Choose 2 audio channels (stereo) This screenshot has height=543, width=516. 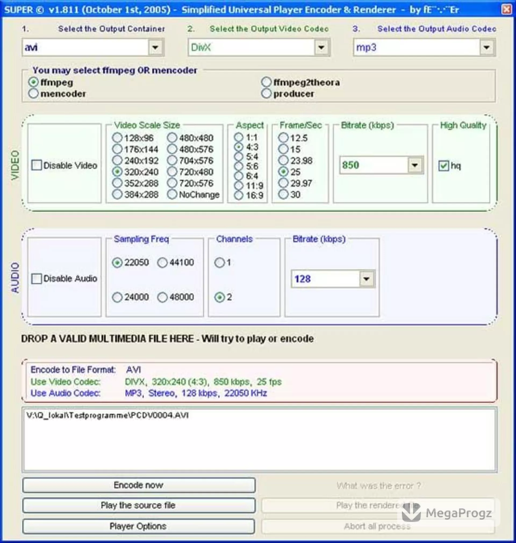tap(220, 297)
